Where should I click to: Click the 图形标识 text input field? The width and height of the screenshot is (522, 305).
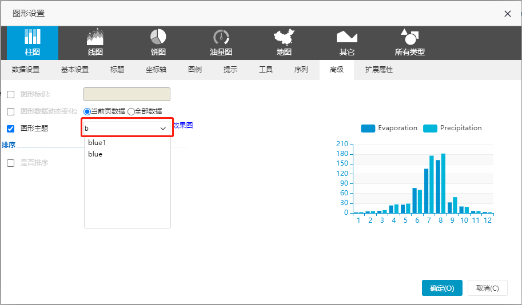(x=127, y=94)
